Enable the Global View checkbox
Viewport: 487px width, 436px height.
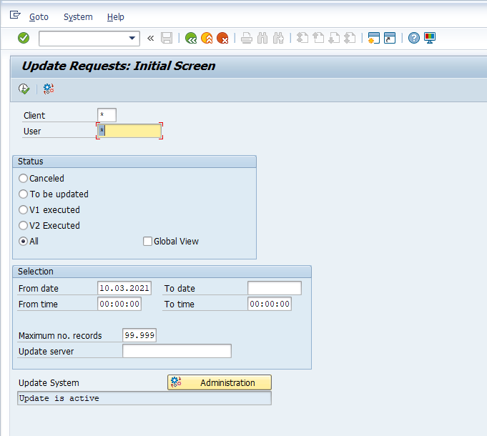pos(148,242)
